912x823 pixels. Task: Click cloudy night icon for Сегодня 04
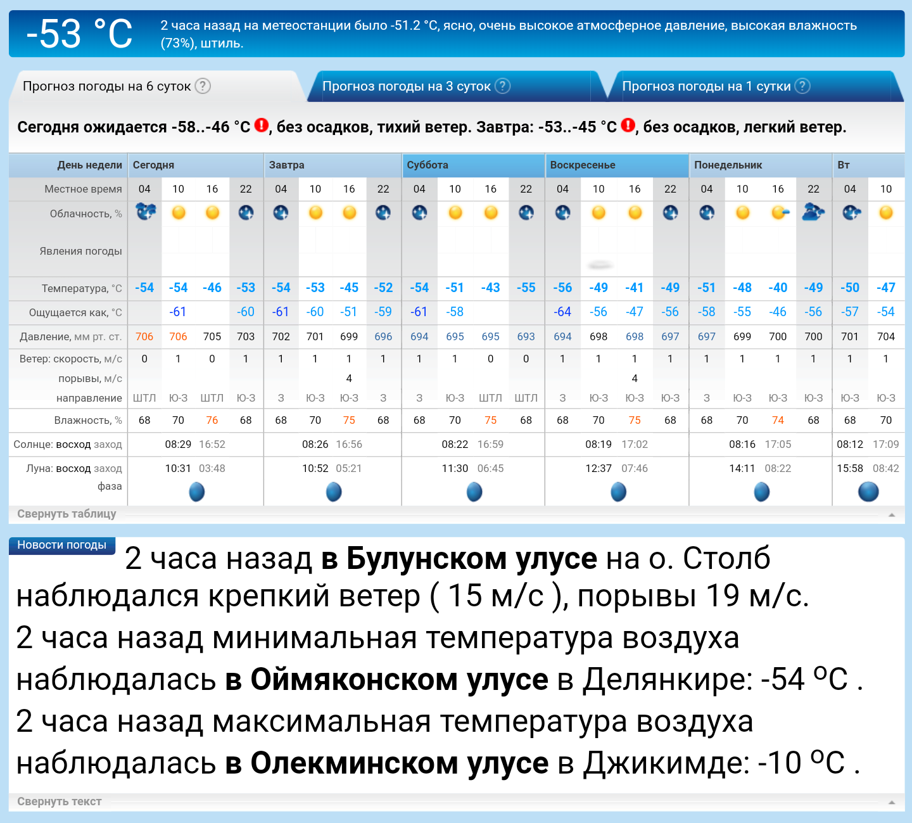point(145,212)
